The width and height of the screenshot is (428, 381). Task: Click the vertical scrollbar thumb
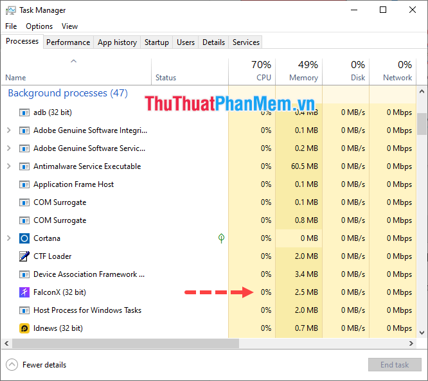pyautogui.click(x=422, y=124)
